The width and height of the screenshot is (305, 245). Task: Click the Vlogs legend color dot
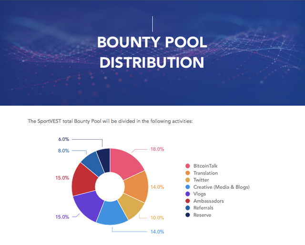coord(187,194)
